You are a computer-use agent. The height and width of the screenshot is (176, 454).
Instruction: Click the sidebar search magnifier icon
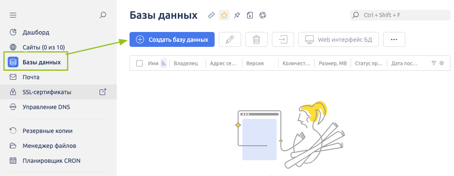click(x=103, y=15)
